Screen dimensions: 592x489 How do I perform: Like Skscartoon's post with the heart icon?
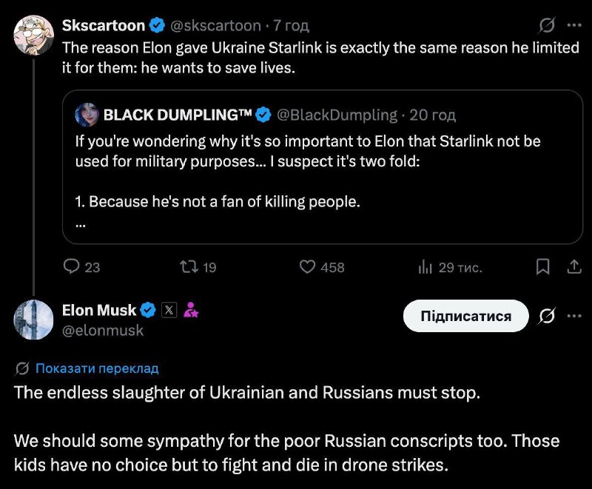[307, 267]
